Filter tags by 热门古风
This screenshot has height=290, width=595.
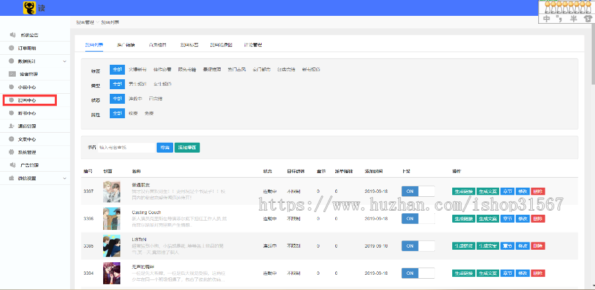pyautogui.click(x=237, y=70)
